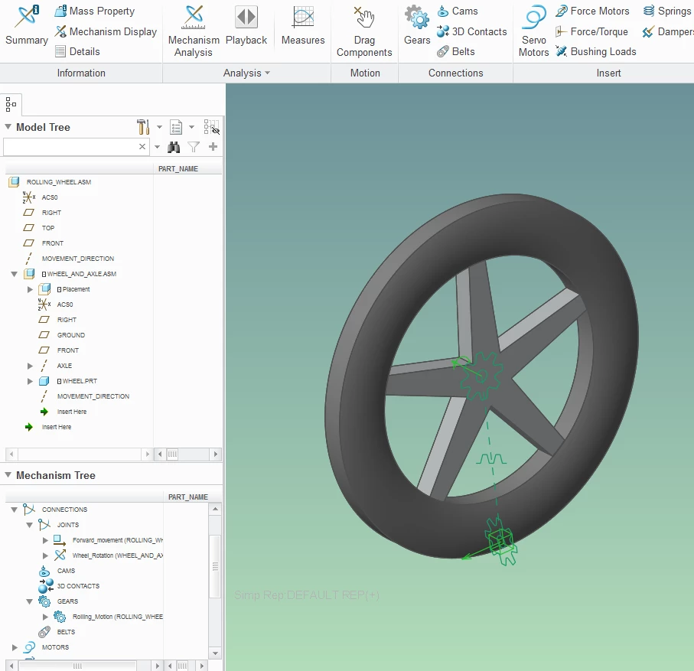Viewport: 694px width, 671px height.
Task: Create a new Gears connection
Action: (415, 31)
